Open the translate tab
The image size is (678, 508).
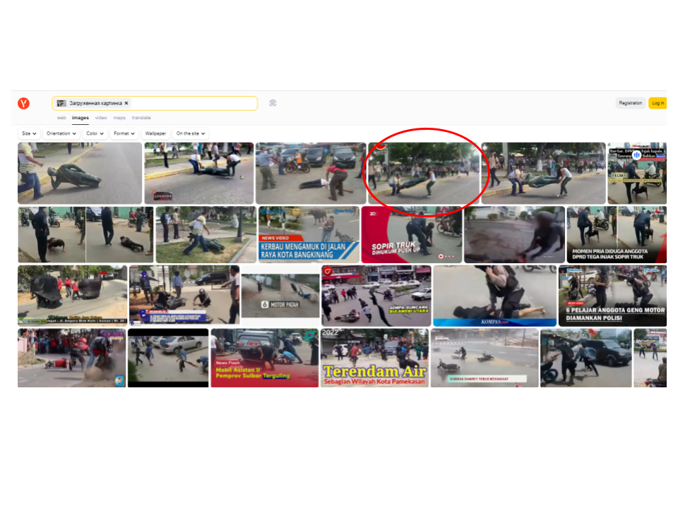141,118
